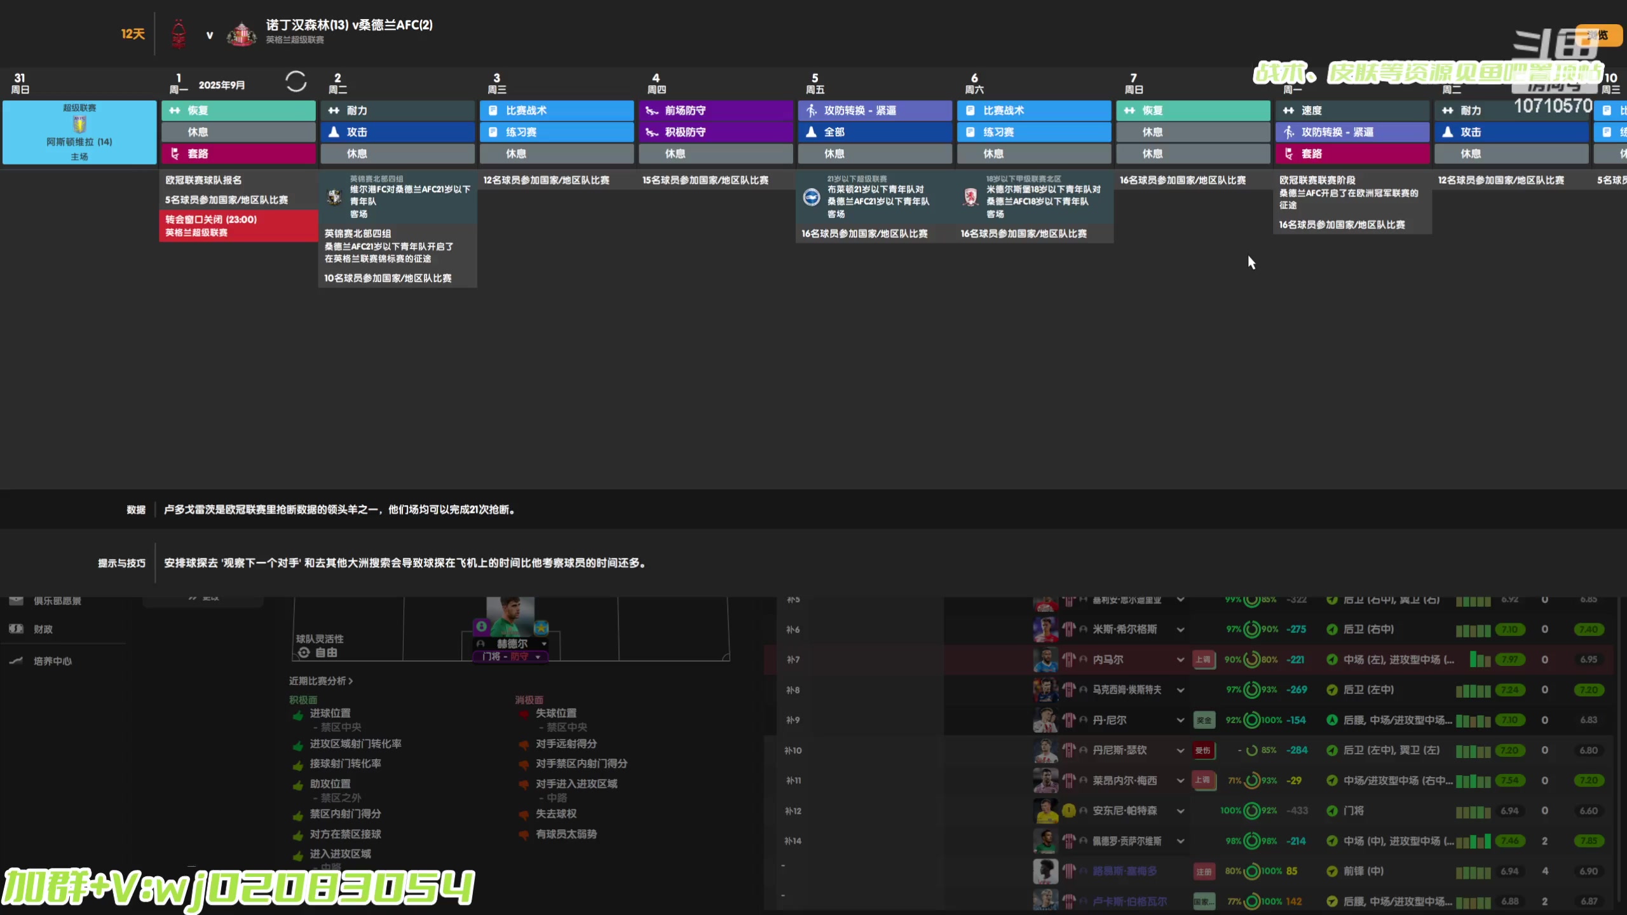Expand the 近期比赛分析 section link
This screenshot has width=1627, height=915.
pos(320,681)
